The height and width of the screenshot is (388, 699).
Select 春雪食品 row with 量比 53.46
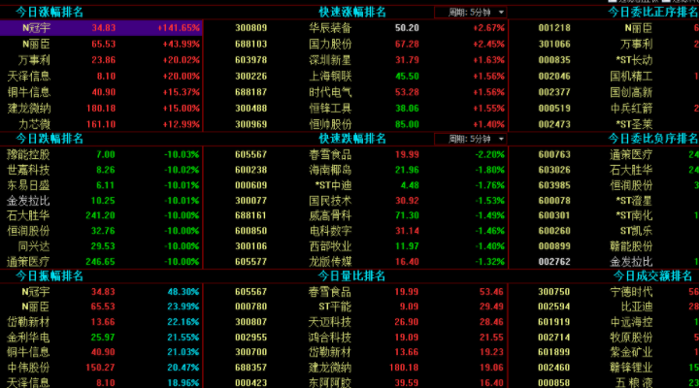[x=355, y=292]
